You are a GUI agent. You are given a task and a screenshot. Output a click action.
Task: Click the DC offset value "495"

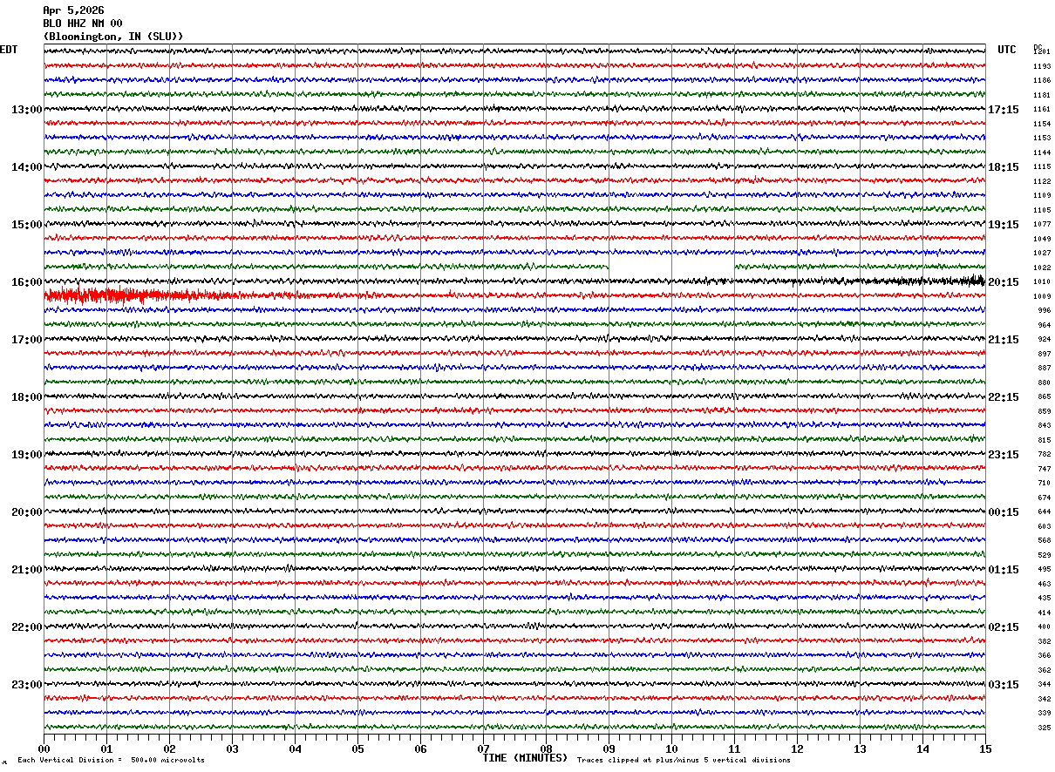pyautogui.click(x=1044, y=570)
